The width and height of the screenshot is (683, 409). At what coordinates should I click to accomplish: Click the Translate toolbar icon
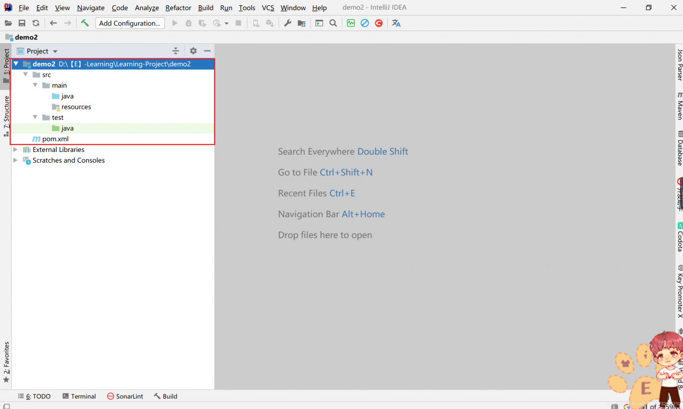click(396, 23)
